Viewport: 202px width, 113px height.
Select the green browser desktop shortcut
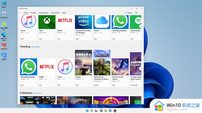(x=4, y=26)
